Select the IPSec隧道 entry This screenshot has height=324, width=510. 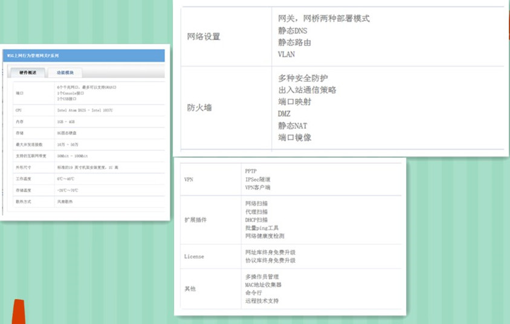(257, 180)
